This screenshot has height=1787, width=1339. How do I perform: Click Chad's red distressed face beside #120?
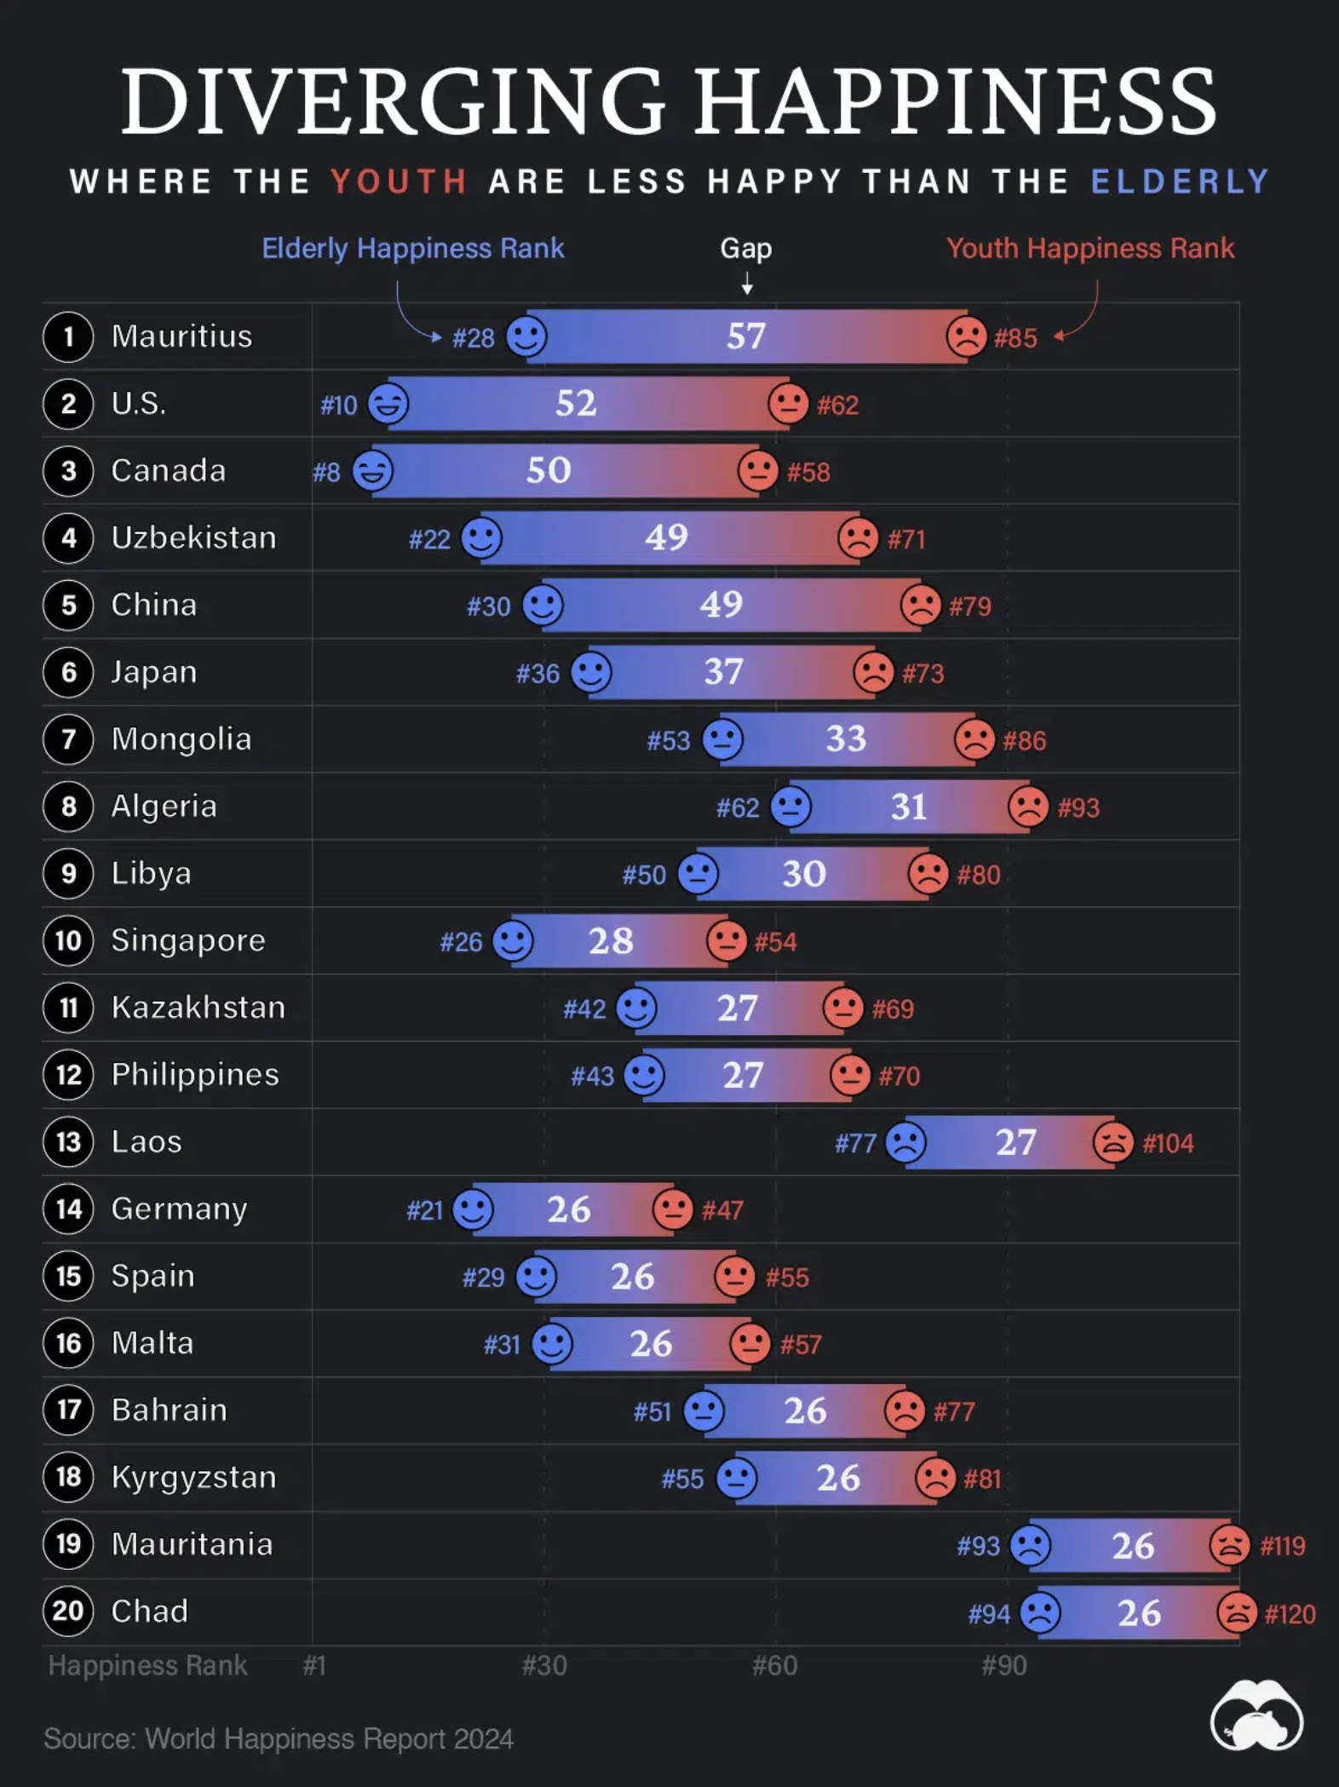(1238, 1612)
